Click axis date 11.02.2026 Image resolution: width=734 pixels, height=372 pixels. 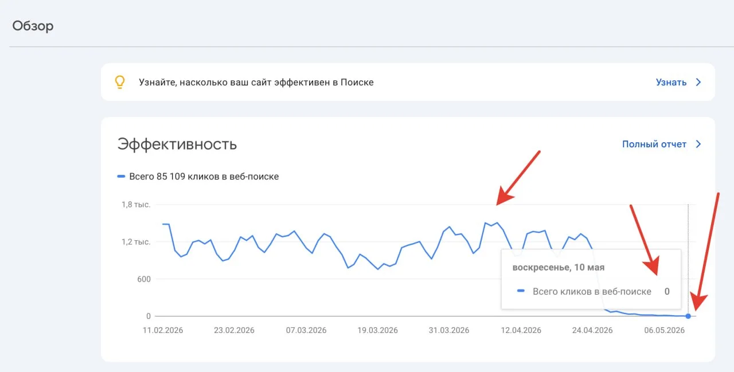pyautogui.click(x=163, y=330)
